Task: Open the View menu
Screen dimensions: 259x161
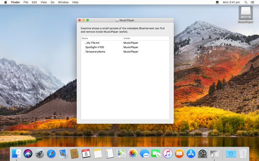Action: point(44,2)
